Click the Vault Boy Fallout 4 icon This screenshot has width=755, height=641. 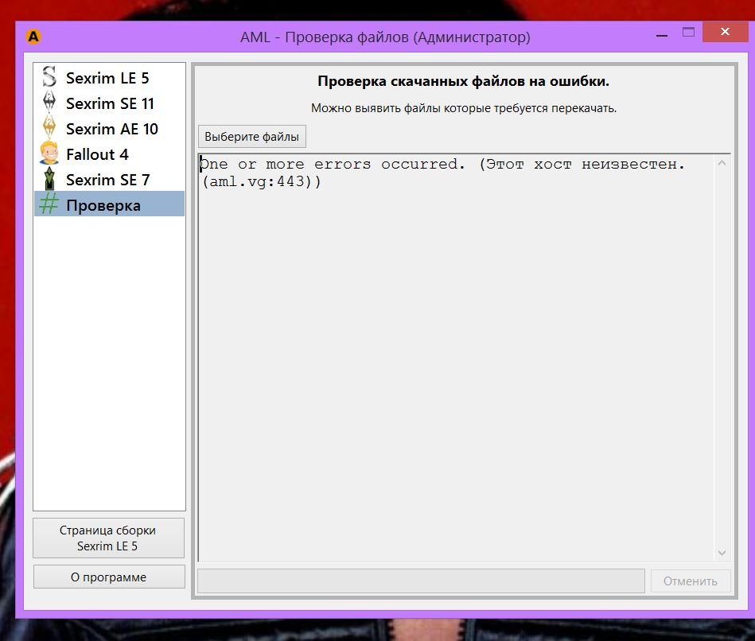click(49, 154)
